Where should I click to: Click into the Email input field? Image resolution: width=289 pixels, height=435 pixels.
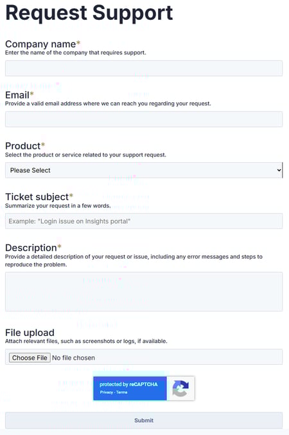point(144,119)
